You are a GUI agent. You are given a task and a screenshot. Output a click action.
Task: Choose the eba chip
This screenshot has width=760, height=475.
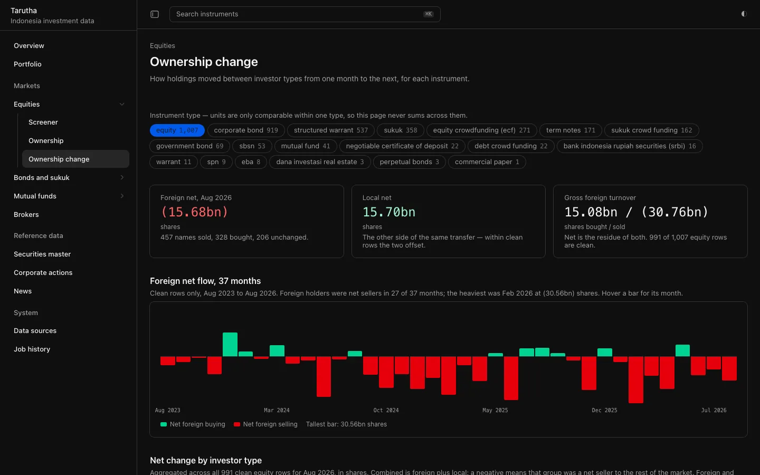pos(251,162)
